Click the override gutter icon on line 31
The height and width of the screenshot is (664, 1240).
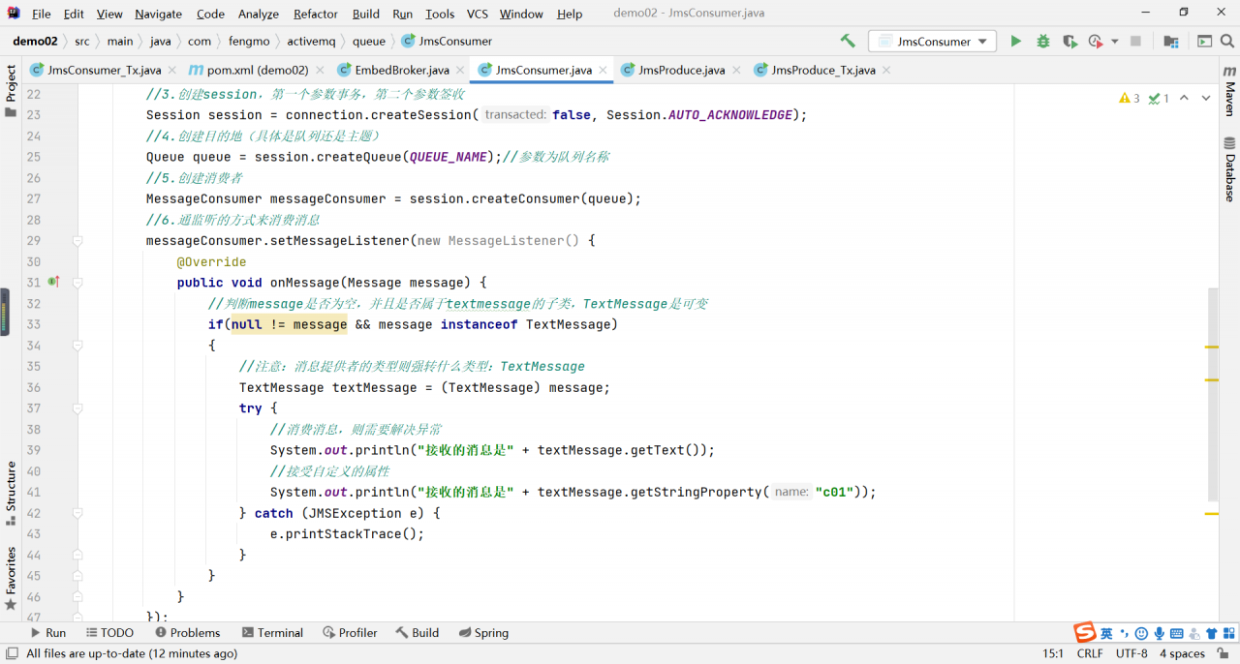pyautogui.click(x=53, y=283)
